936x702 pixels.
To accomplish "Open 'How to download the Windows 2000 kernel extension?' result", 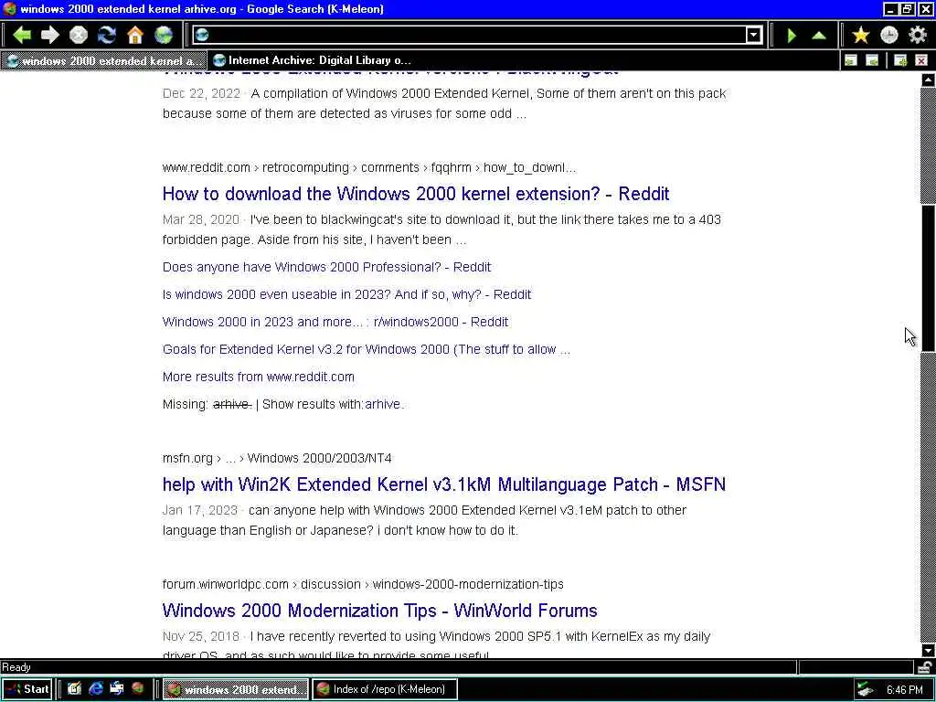I will (416, 194).
